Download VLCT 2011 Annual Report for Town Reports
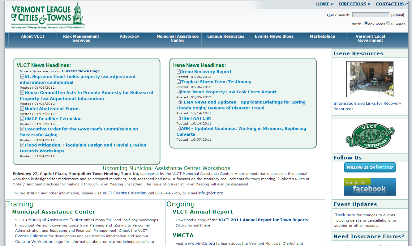Screen dimensions: 412x246 pyautogui.click(x=263, y=220)
